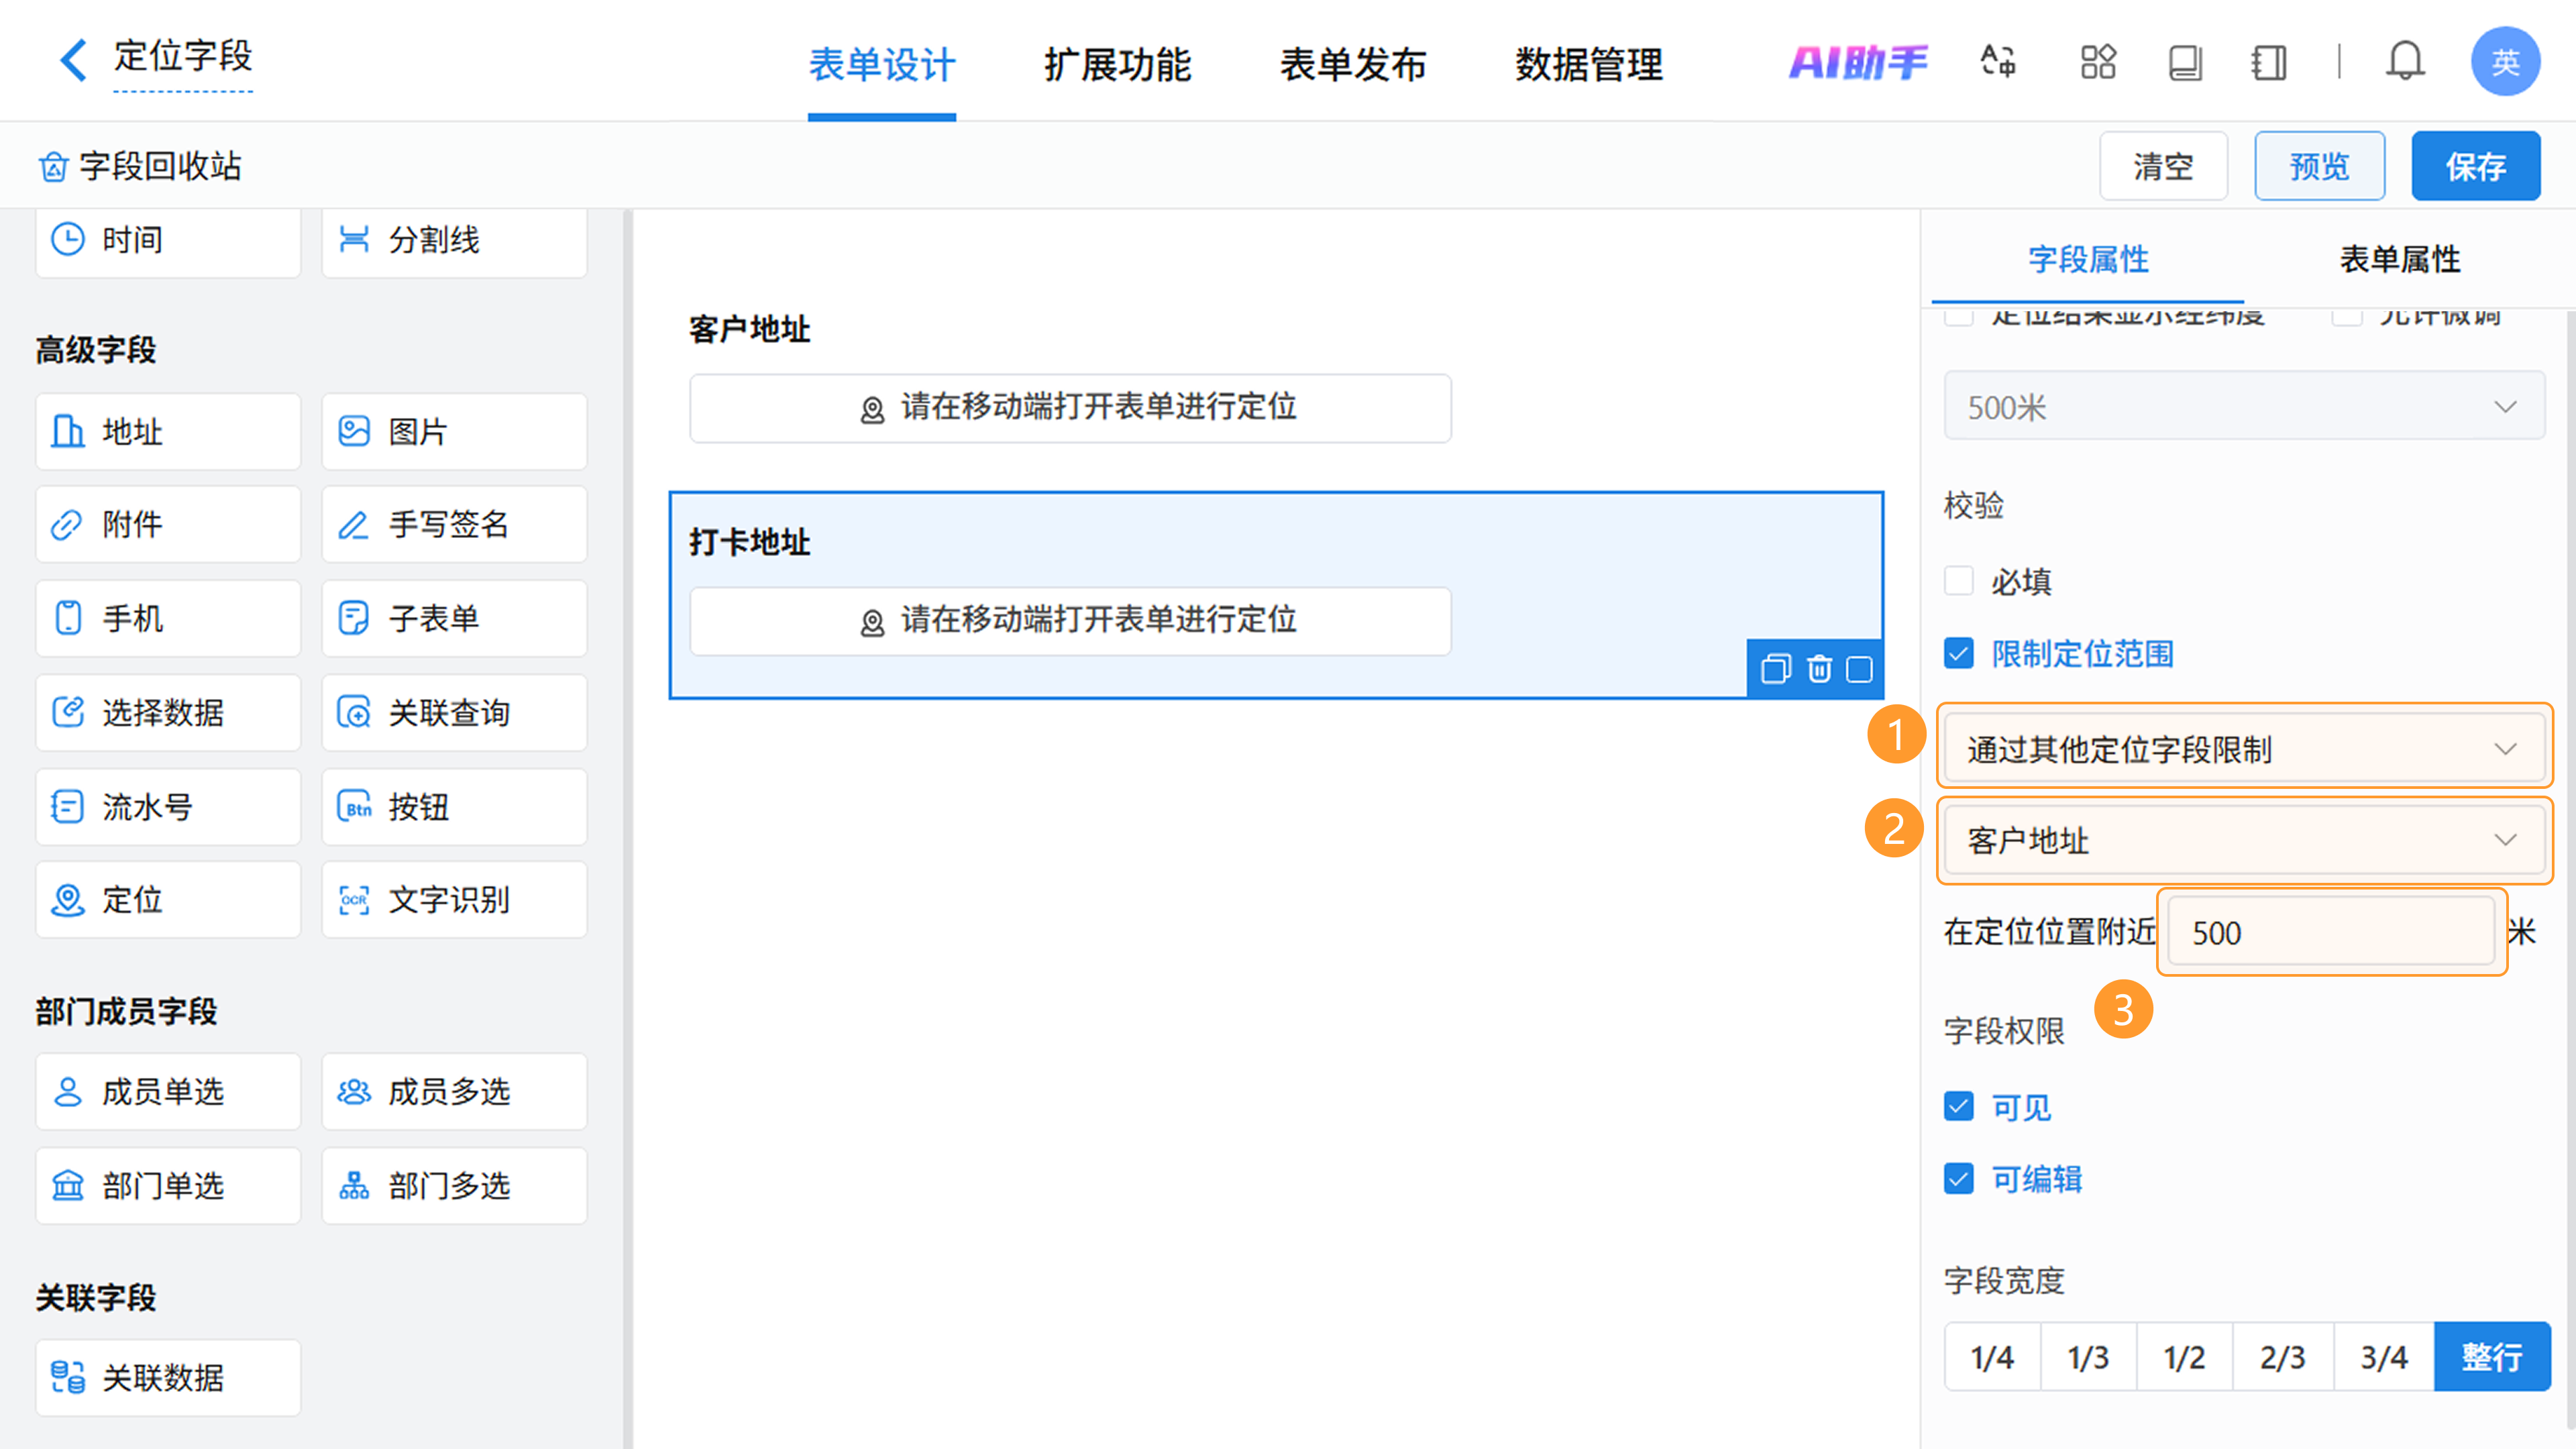The width and height of the screenshot is (2576, 1449).
Task: Delete the 打卡地址 field via trash icon
Action: click(1819, 669)
